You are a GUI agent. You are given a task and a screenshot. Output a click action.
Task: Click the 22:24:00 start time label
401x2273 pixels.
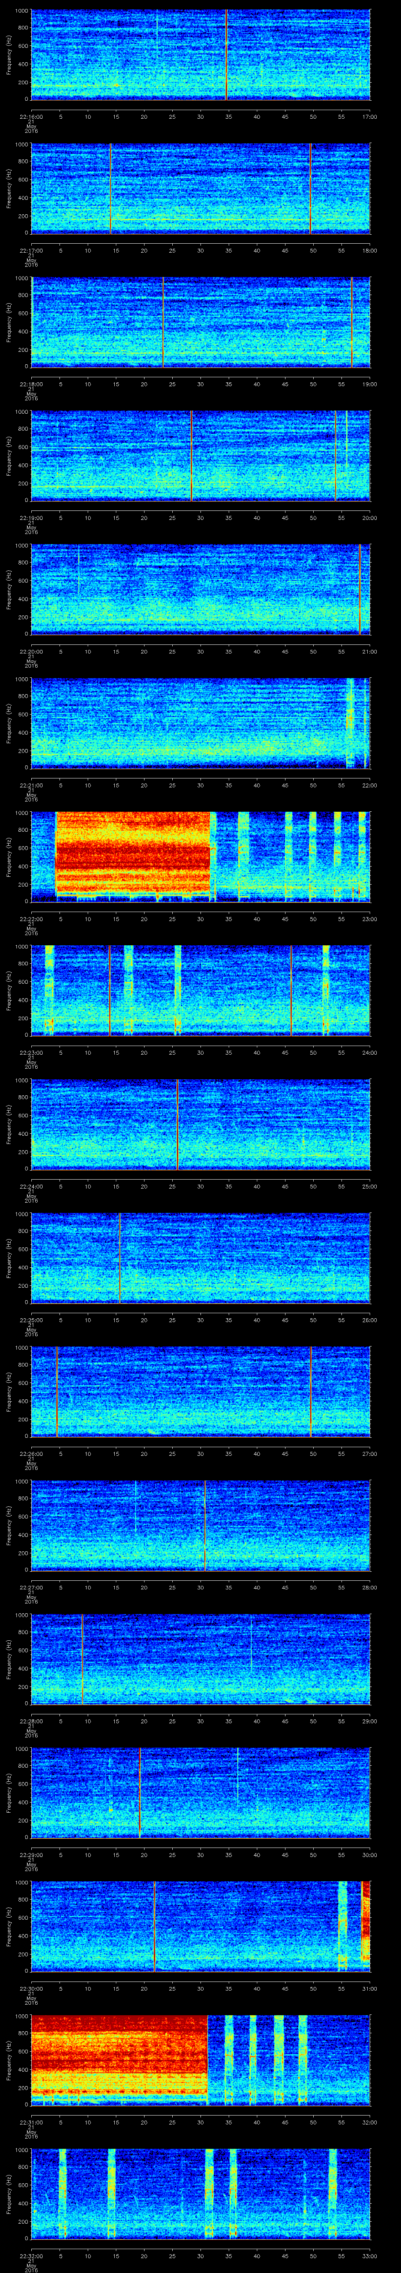(x=32, y=1186)
